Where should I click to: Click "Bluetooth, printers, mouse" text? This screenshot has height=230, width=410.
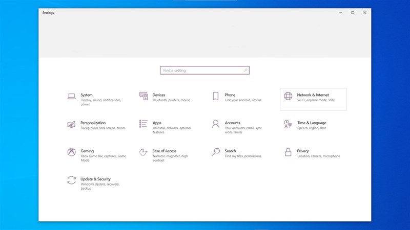(171, 100)
